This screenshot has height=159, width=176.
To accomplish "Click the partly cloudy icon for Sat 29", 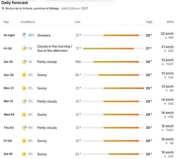I will point(24,62).
